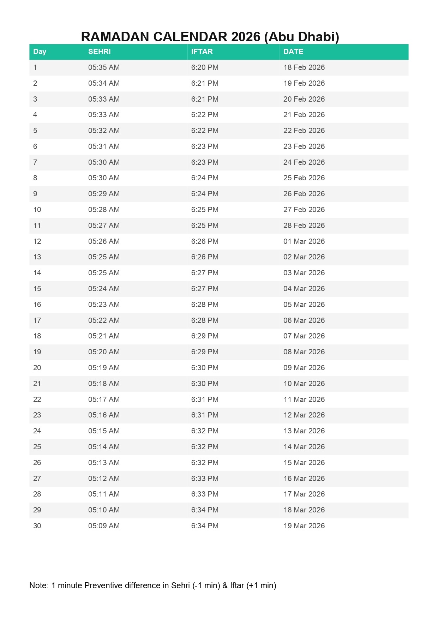Click the 09 Mar 2026 date
438x619 pixels.
[304, 368]
